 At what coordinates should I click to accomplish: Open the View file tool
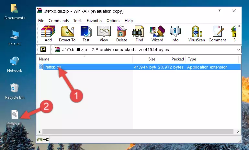(104, 34)
